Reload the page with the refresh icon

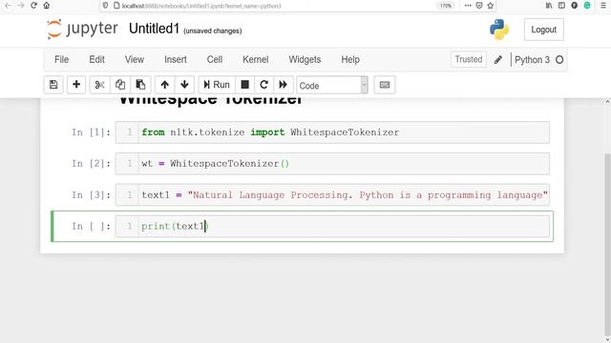pos(34,6)
